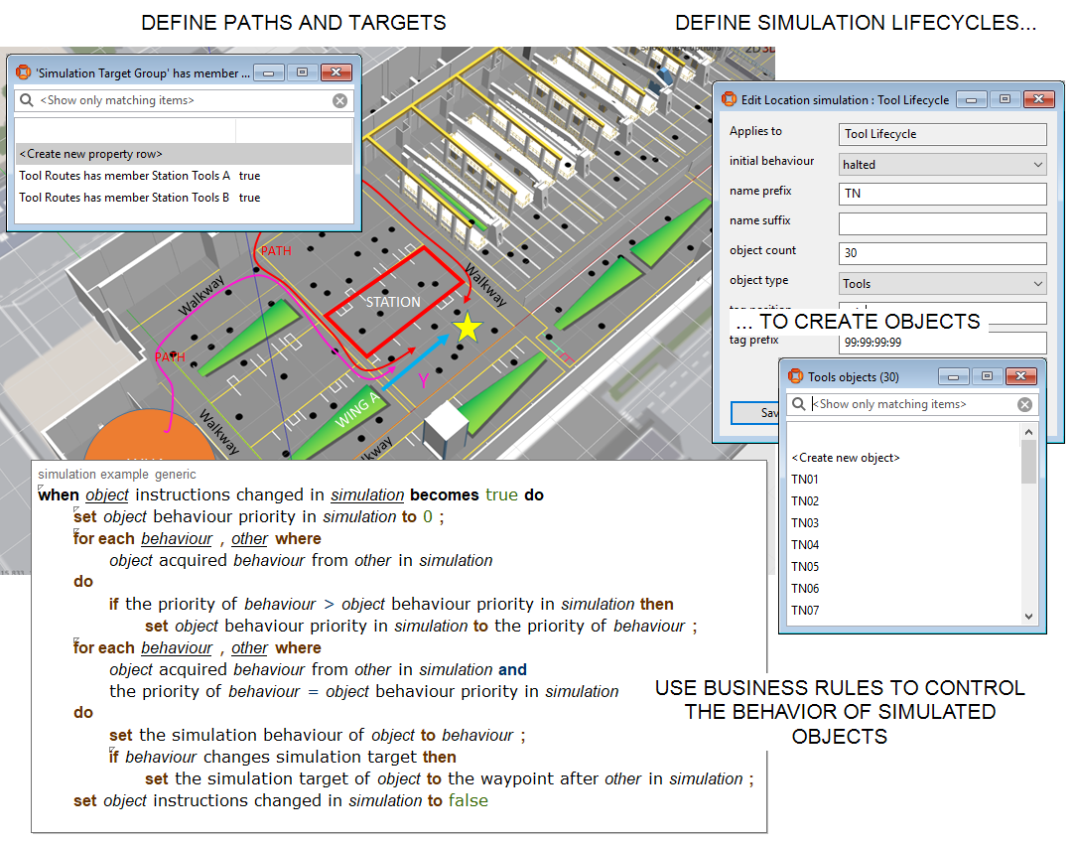The width and height of the screenshot is (1075, 844).
Task: Close the Simulation Target Group window
Action: pos(336,72)
